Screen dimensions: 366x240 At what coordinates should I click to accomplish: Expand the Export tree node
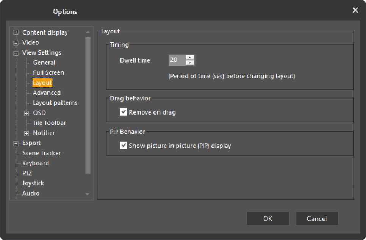[x=16, y=143]
